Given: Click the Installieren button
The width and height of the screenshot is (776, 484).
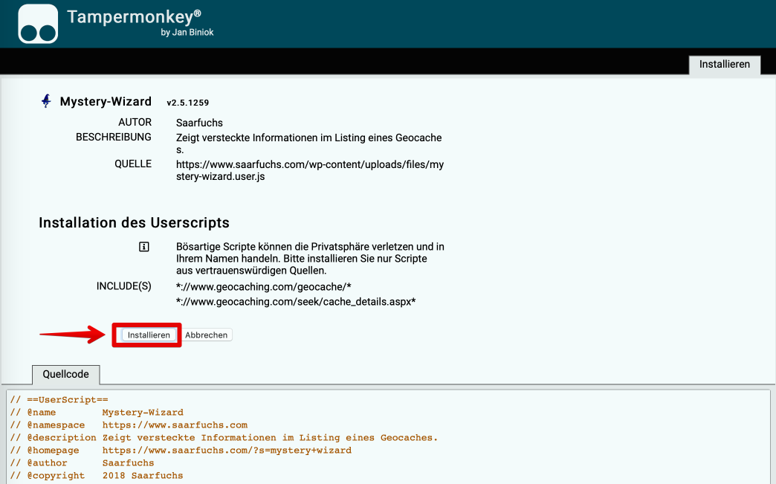Looking at the screenshot, I should [x=149, y=335].
